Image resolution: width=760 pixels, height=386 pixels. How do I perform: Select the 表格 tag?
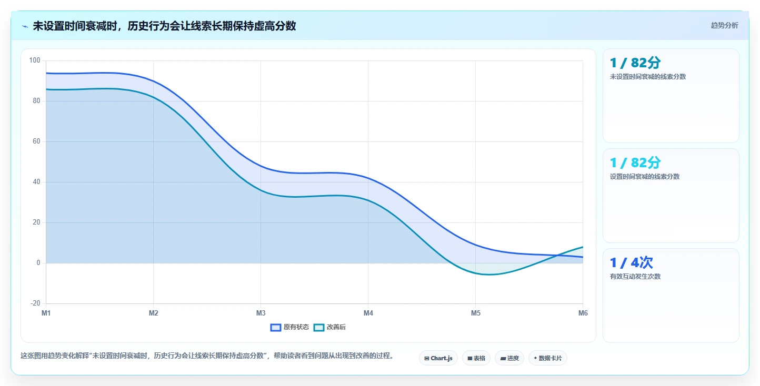click(x=476, y=358)
